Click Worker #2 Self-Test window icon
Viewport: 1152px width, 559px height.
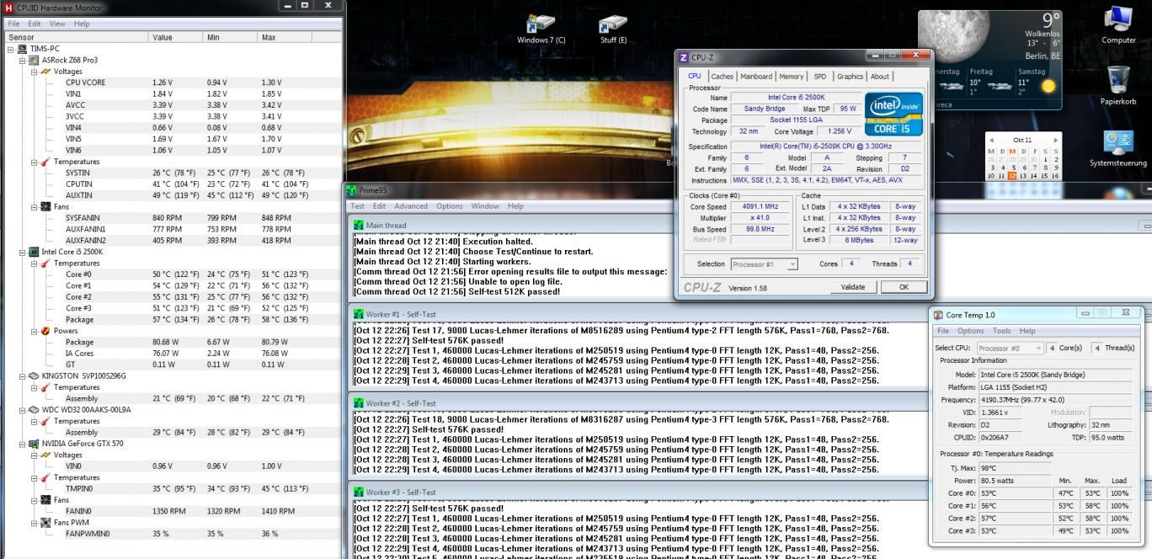359,403
